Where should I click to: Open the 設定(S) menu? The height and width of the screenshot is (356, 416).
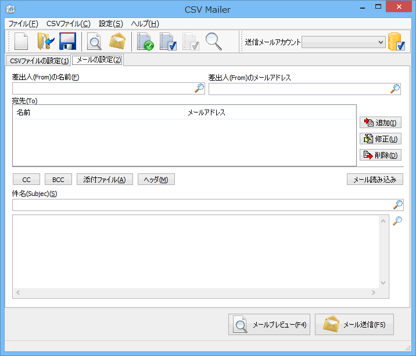point(111,24)
